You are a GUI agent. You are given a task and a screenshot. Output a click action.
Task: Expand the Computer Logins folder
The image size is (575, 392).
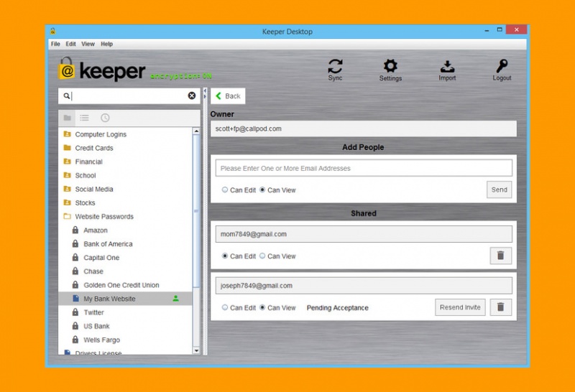point(67,134)
